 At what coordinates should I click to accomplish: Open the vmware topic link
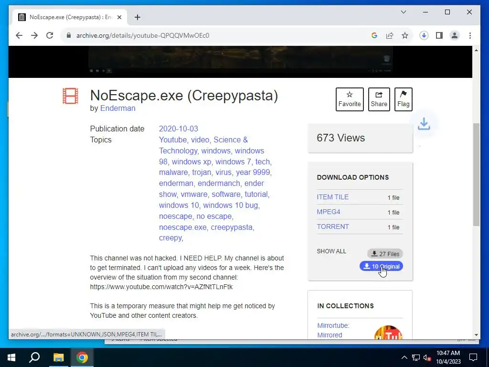[x=194, y=194]
